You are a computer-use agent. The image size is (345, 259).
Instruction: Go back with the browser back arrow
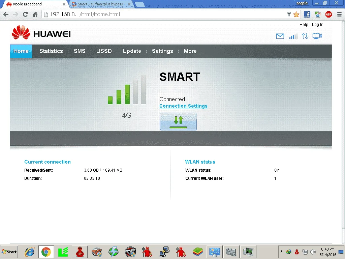pyautogui.click(x=6, y=14)
